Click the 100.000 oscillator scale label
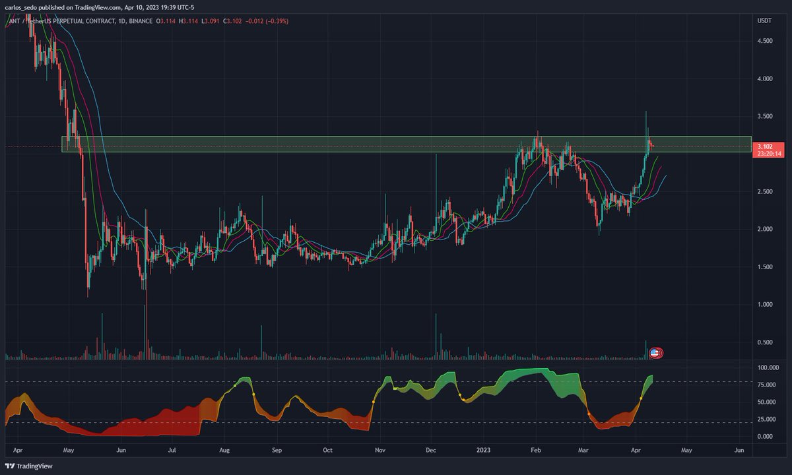Screen dimensions: 792x475 (768, 367)
